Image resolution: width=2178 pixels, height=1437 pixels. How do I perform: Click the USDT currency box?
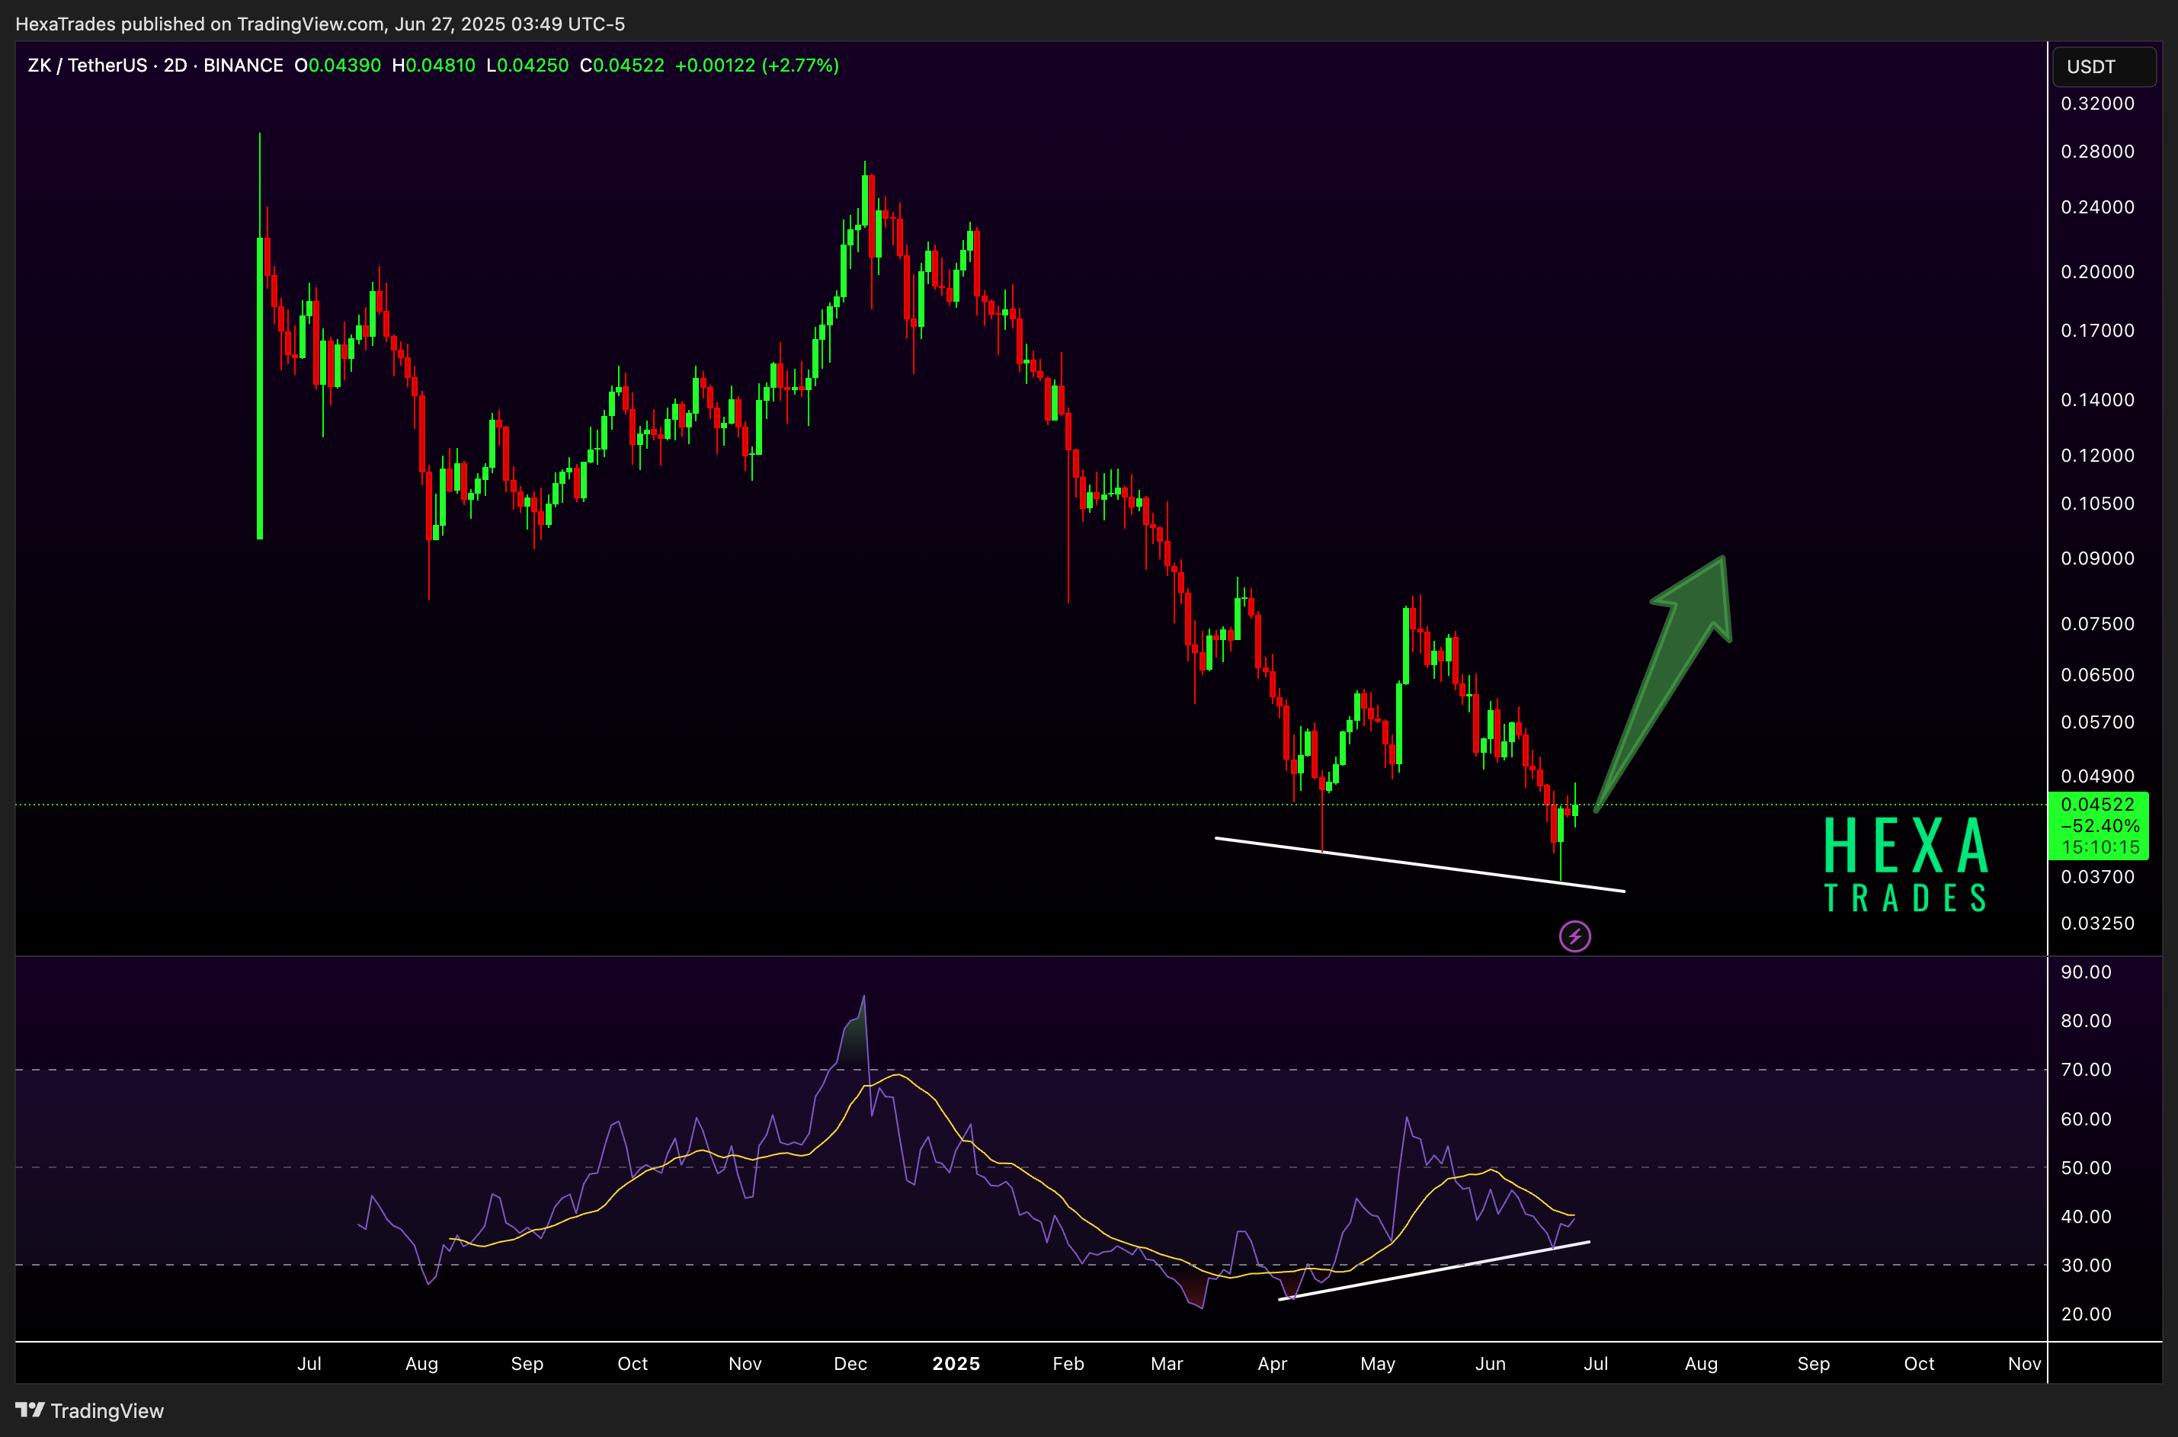(x=2104, y=67)
